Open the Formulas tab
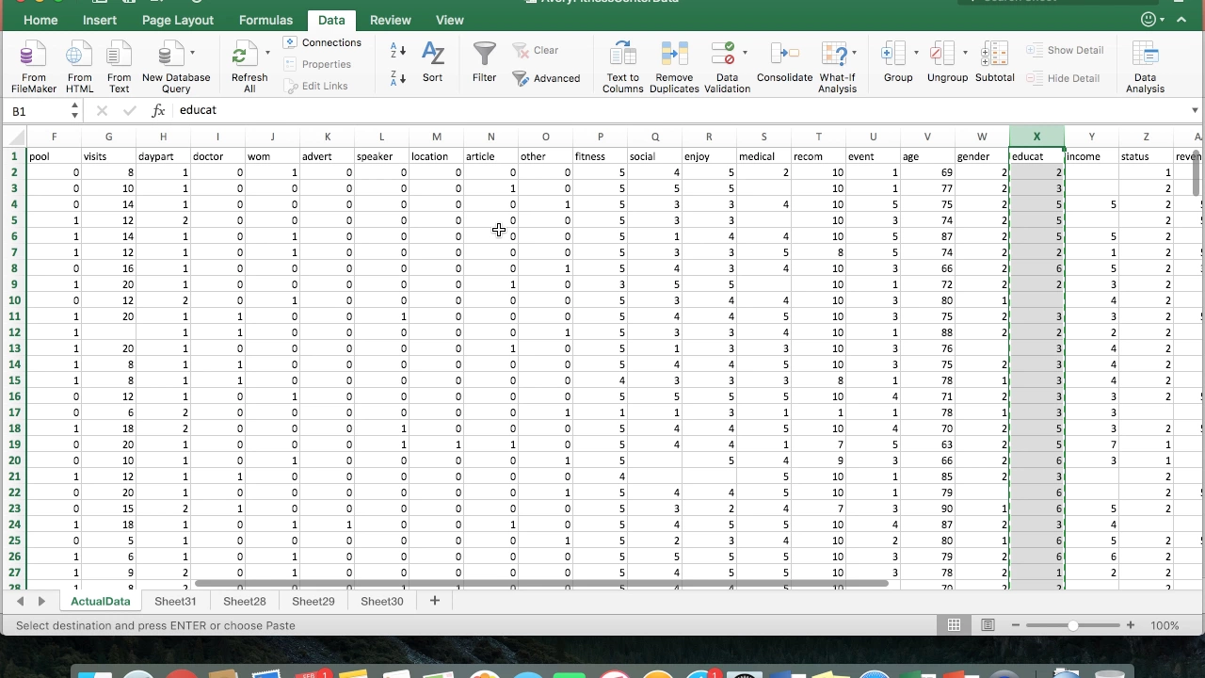 click(x=265, y=20)
